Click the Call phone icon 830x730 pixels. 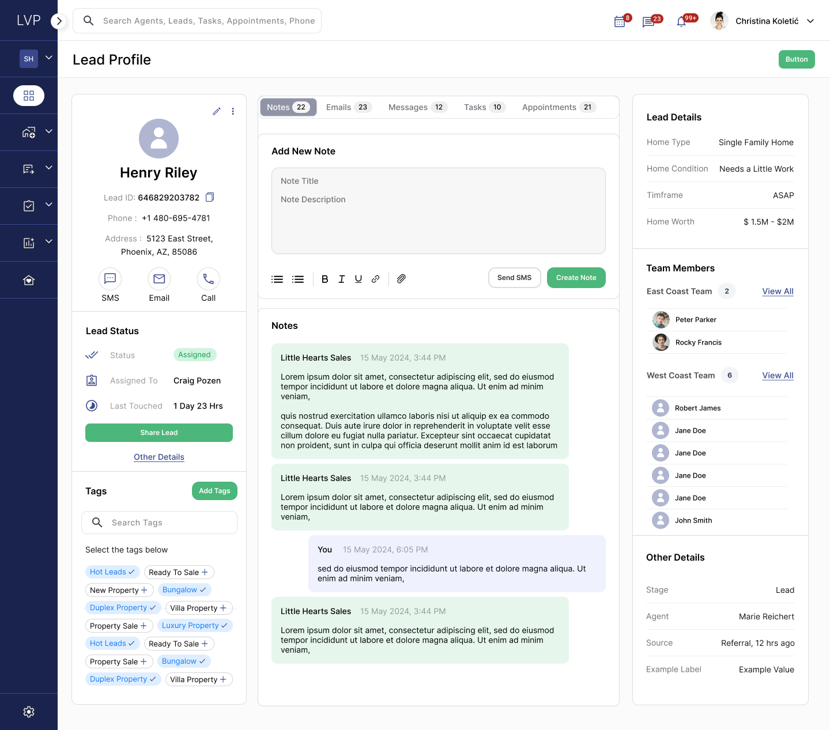tap(208, 279)
